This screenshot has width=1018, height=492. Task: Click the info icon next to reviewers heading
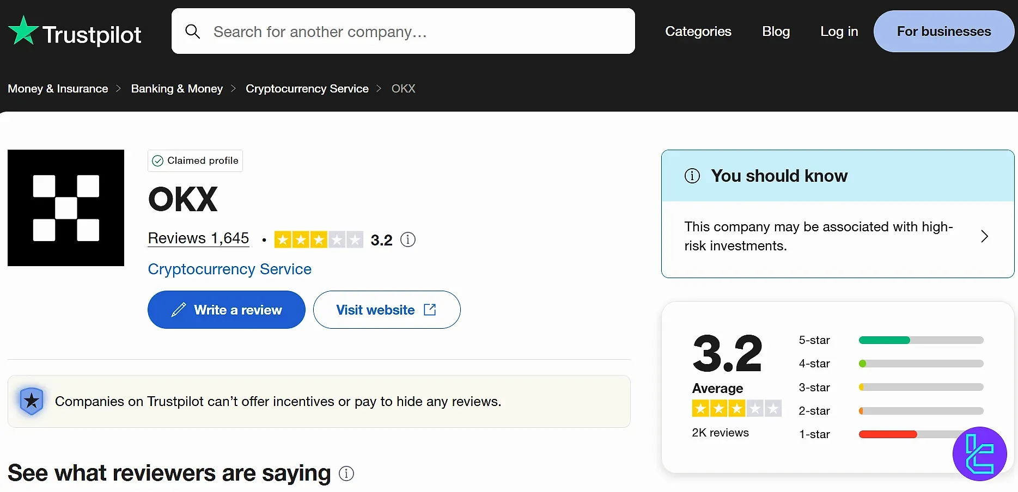346,473
